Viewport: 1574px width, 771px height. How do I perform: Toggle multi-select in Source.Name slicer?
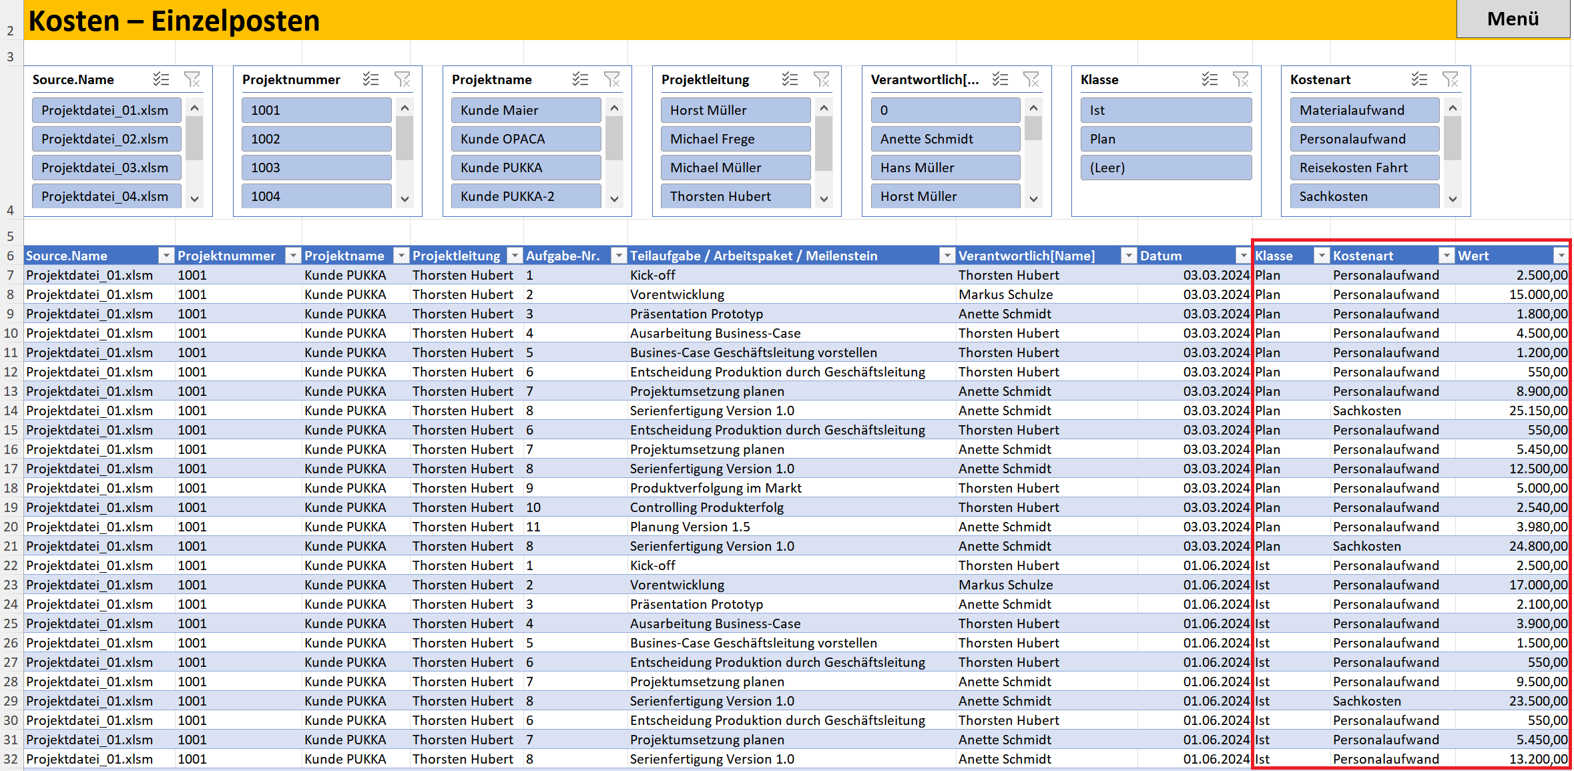[161, 79]
